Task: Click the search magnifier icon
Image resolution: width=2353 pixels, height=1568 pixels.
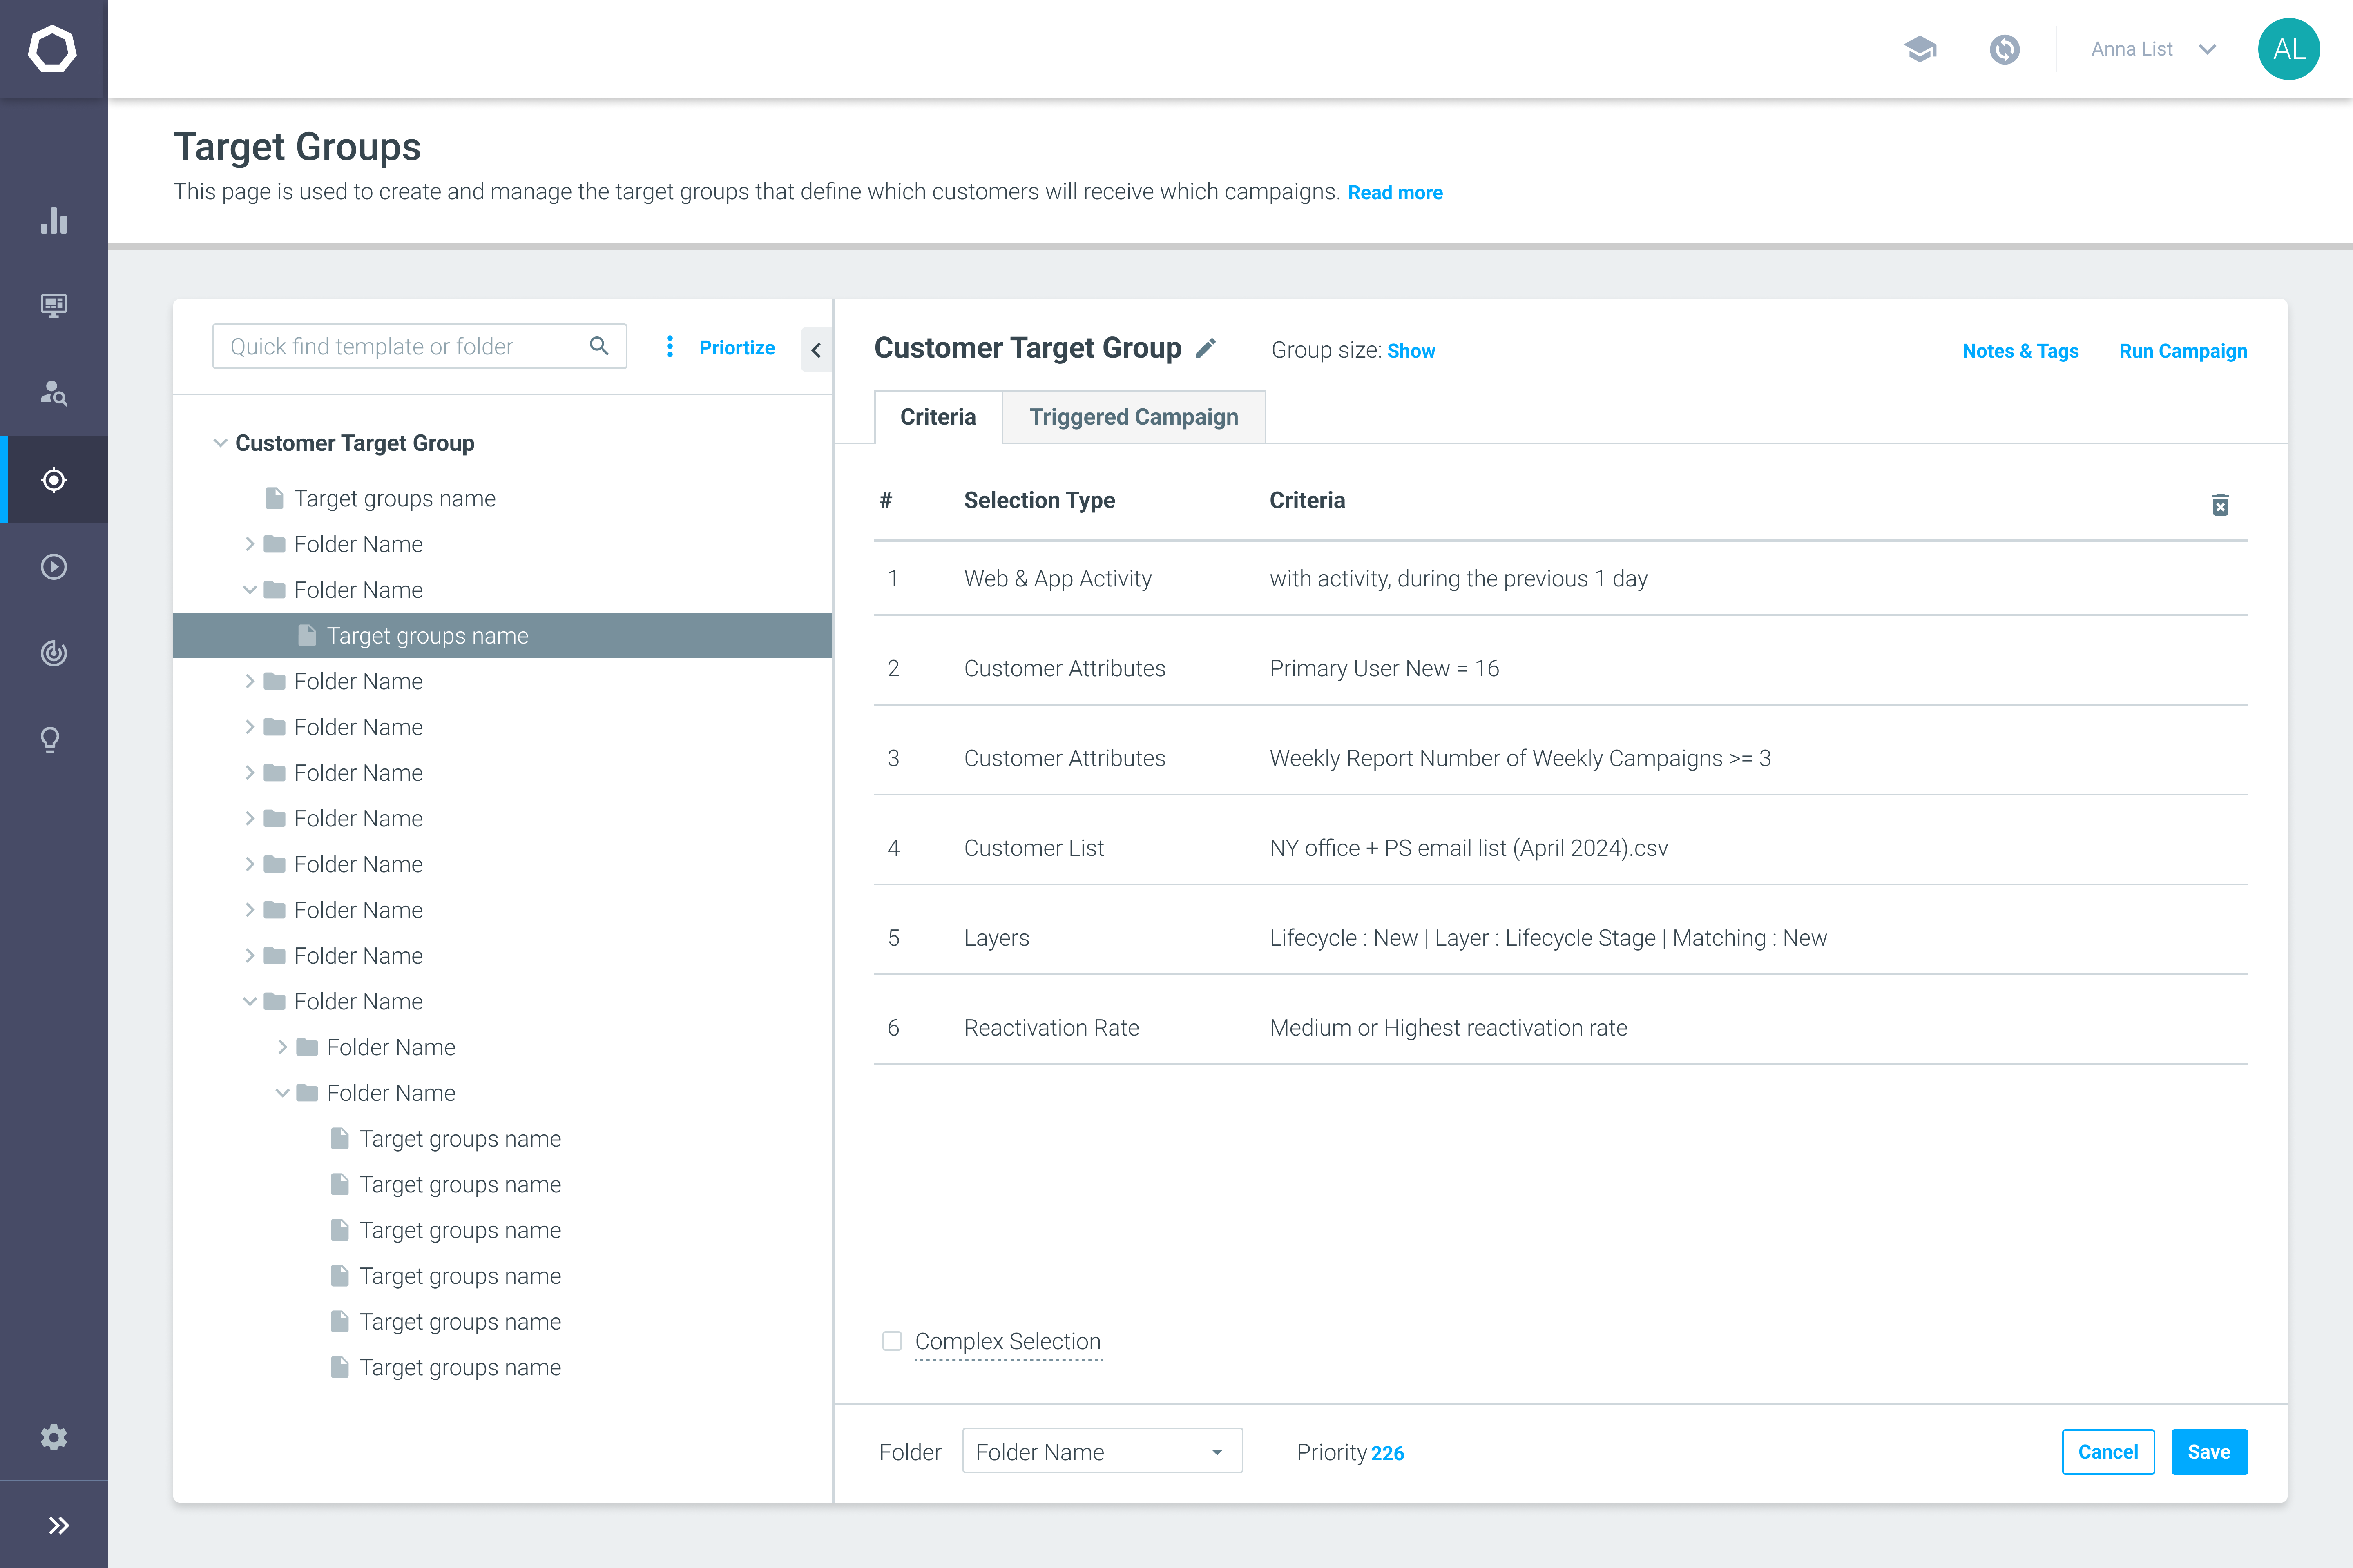Action: click(x=599, y=346)
